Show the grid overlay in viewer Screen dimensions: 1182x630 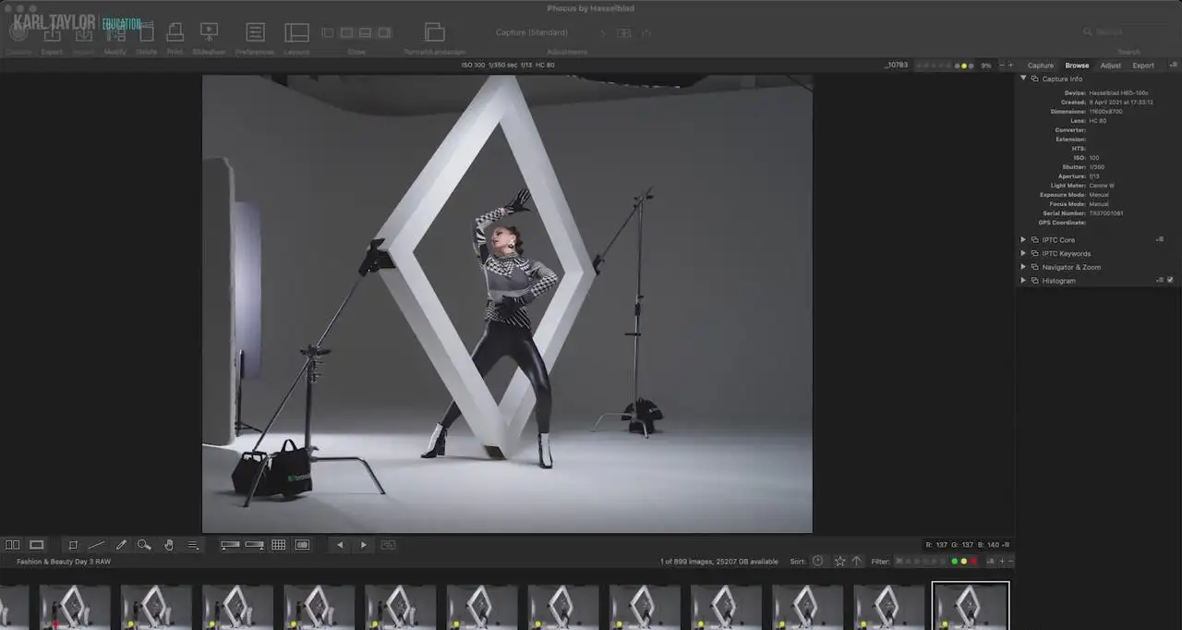coord(278,545)
